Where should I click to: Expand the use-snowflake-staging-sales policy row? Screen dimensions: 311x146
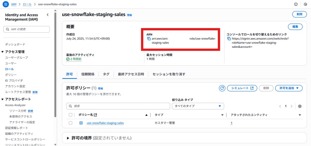(x=81, y=123)
